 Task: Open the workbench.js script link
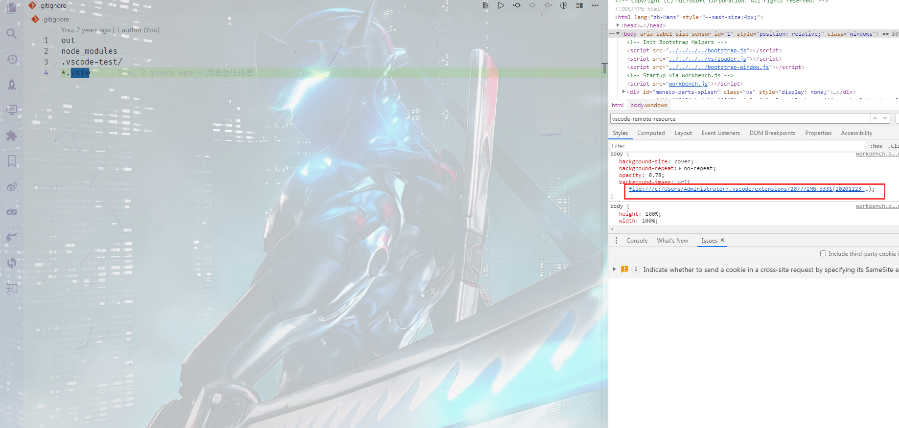[x=688, y=84]
